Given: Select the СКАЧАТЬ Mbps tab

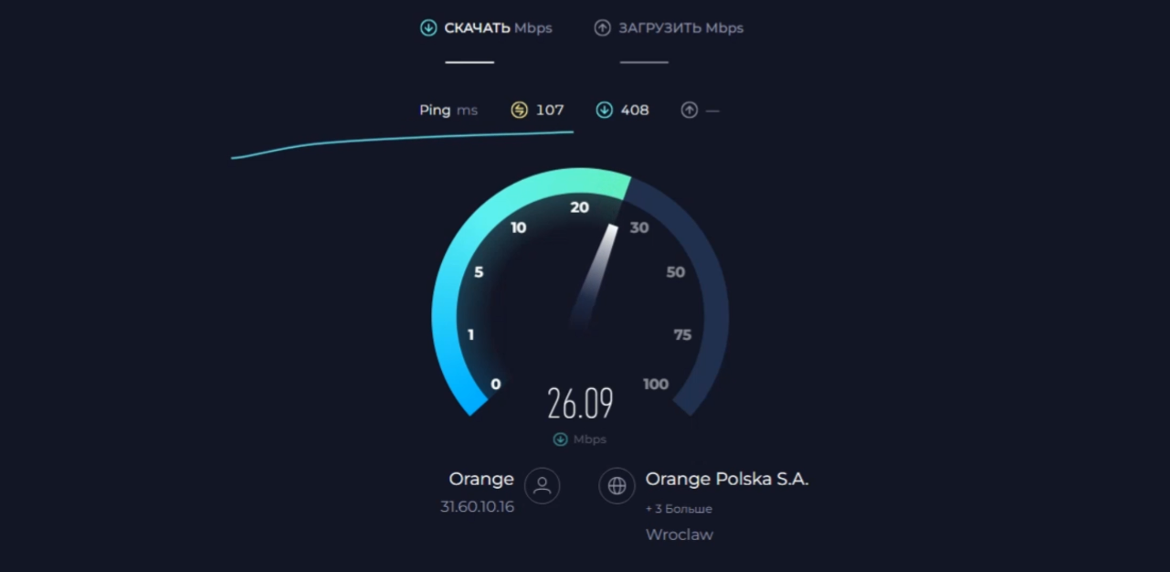Looking at the screenshot, I should coord(486,28).
